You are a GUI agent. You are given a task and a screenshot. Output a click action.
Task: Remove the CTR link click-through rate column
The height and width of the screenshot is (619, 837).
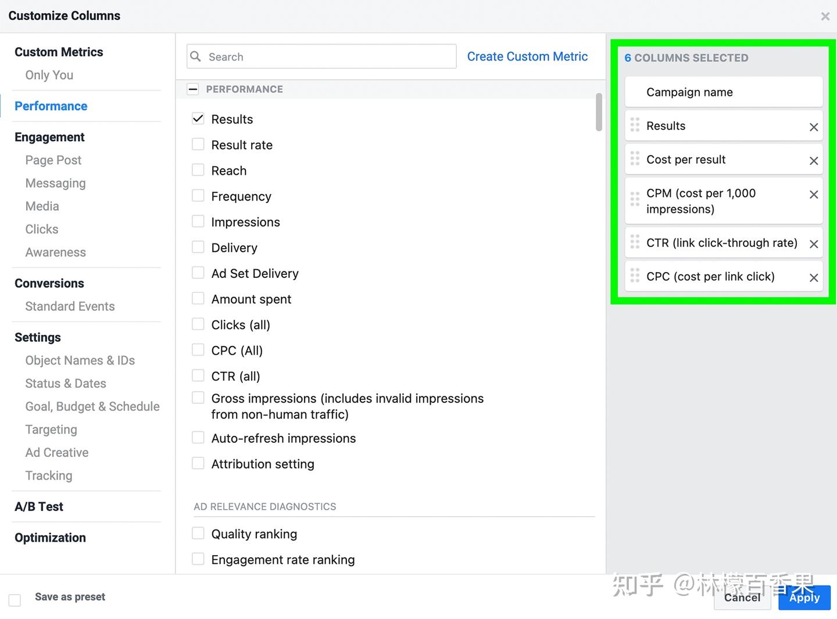814,244
